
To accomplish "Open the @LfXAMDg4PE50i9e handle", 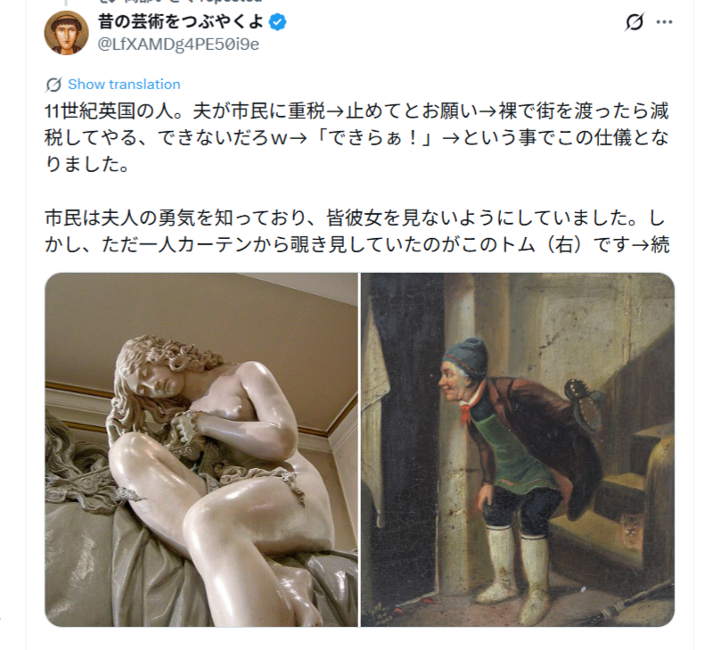I will pos(178,44).
